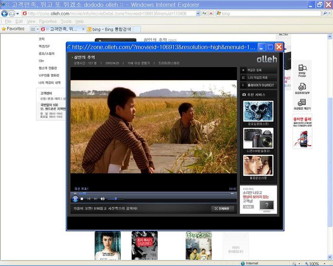Open the 모바일 Finder icon on right panel
Viewport: 333px width, 266px height.
[302, 71]
